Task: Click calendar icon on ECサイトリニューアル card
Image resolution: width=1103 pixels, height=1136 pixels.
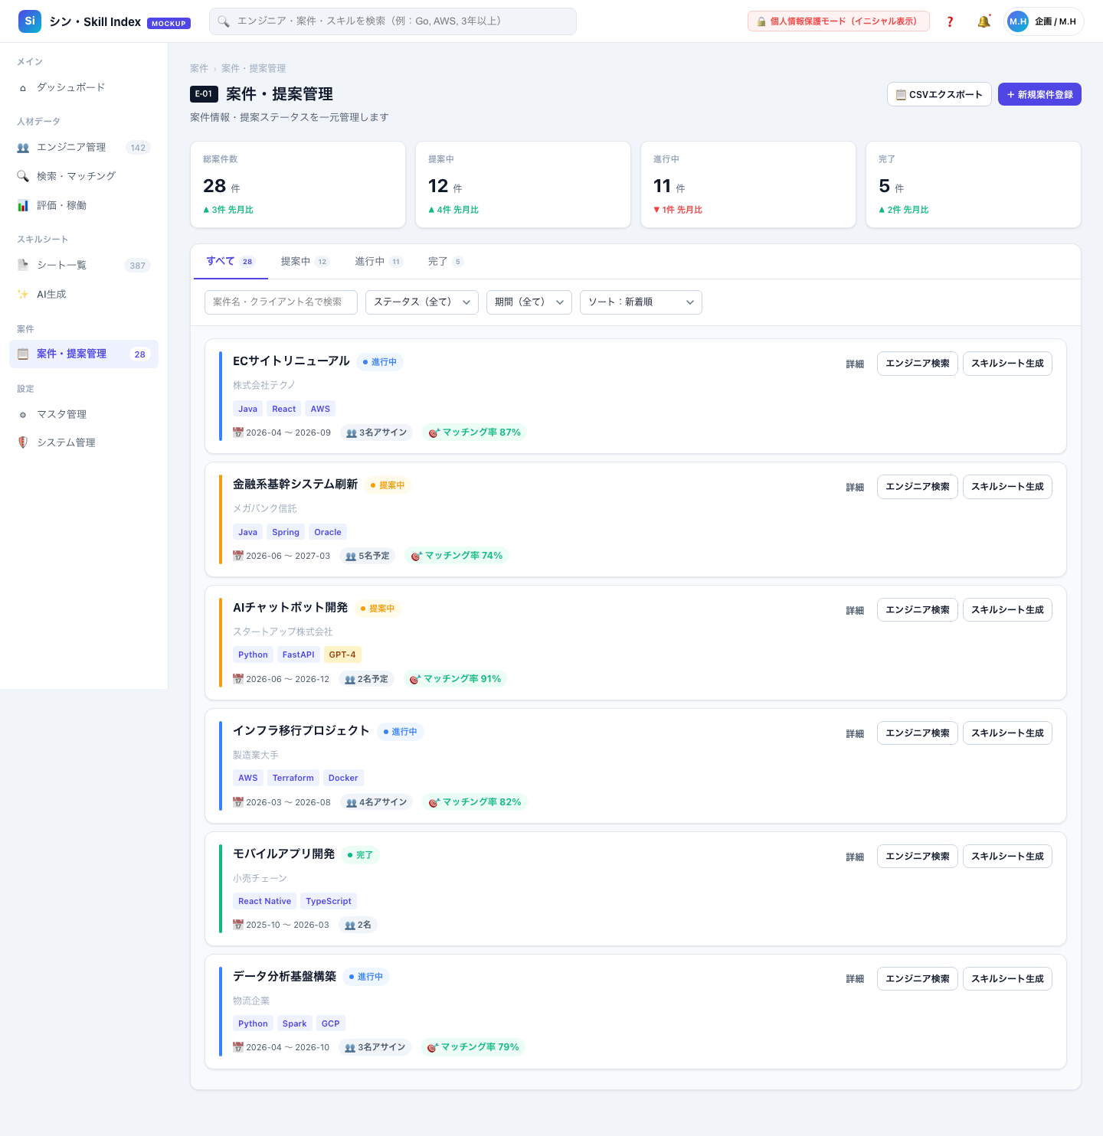Action: point(238,433)
